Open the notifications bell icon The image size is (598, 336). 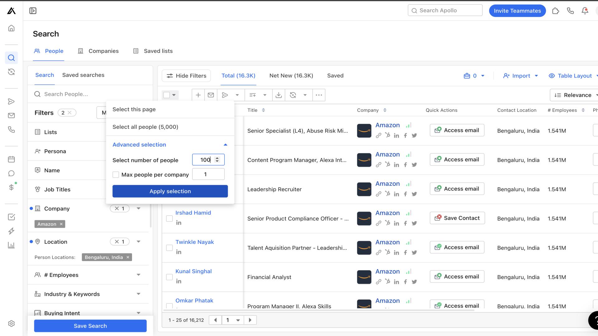[585, 11]
